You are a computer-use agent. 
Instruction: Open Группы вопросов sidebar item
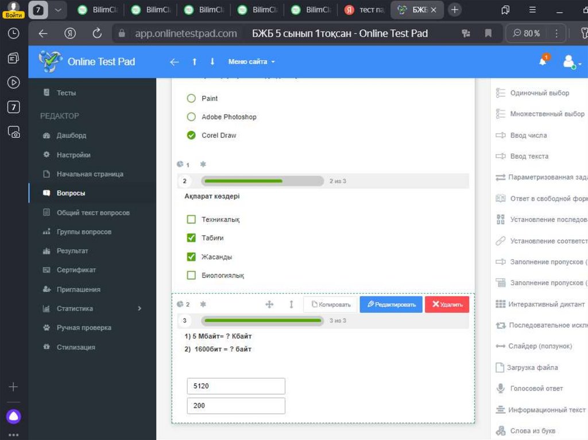[84, 232]
